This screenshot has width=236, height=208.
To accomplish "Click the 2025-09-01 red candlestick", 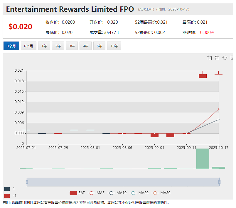I will point(154,135).
